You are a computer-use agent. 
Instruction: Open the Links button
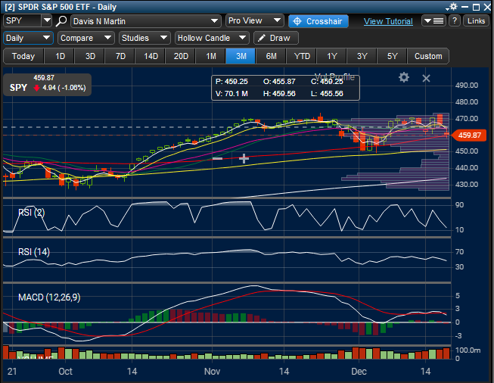476,21
